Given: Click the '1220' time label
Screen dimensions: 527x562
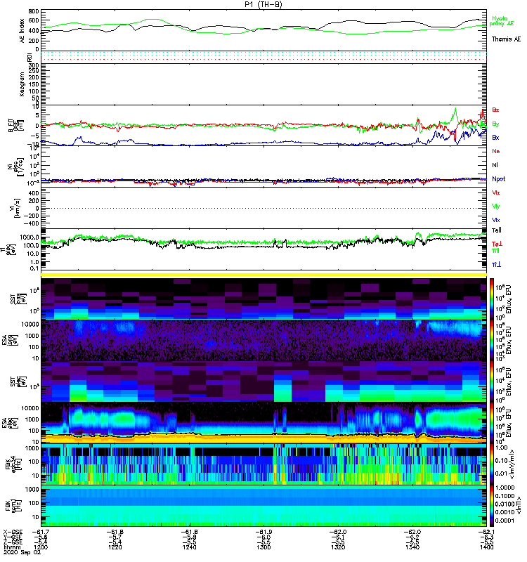Looking at the screenshot, I should pyautogui.click(x=115, y=547).
